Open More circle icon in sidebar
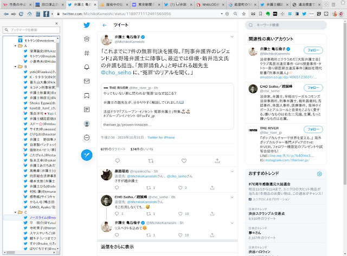Image resolution: width=347 pixels, height=256 pixels. tap(87, 137)
